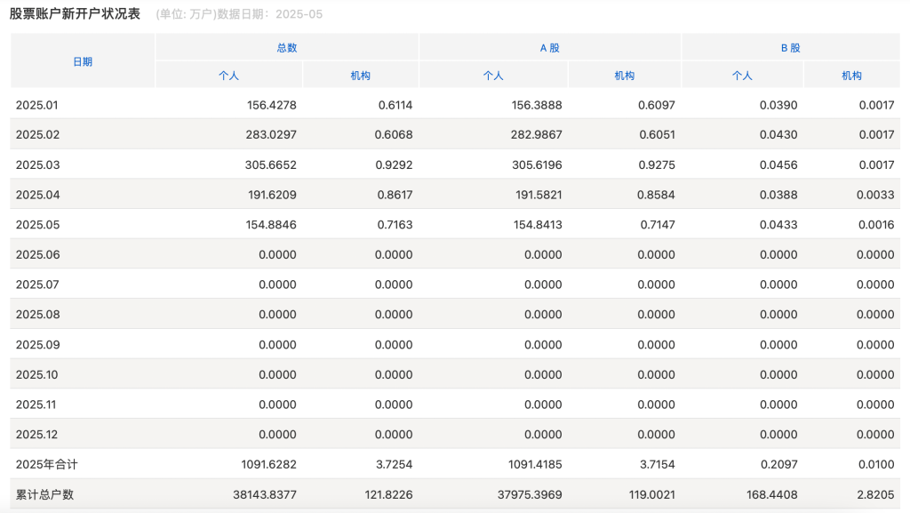
Task: Click the 累计总户数 row label
Action: click(x=44, y=494)
